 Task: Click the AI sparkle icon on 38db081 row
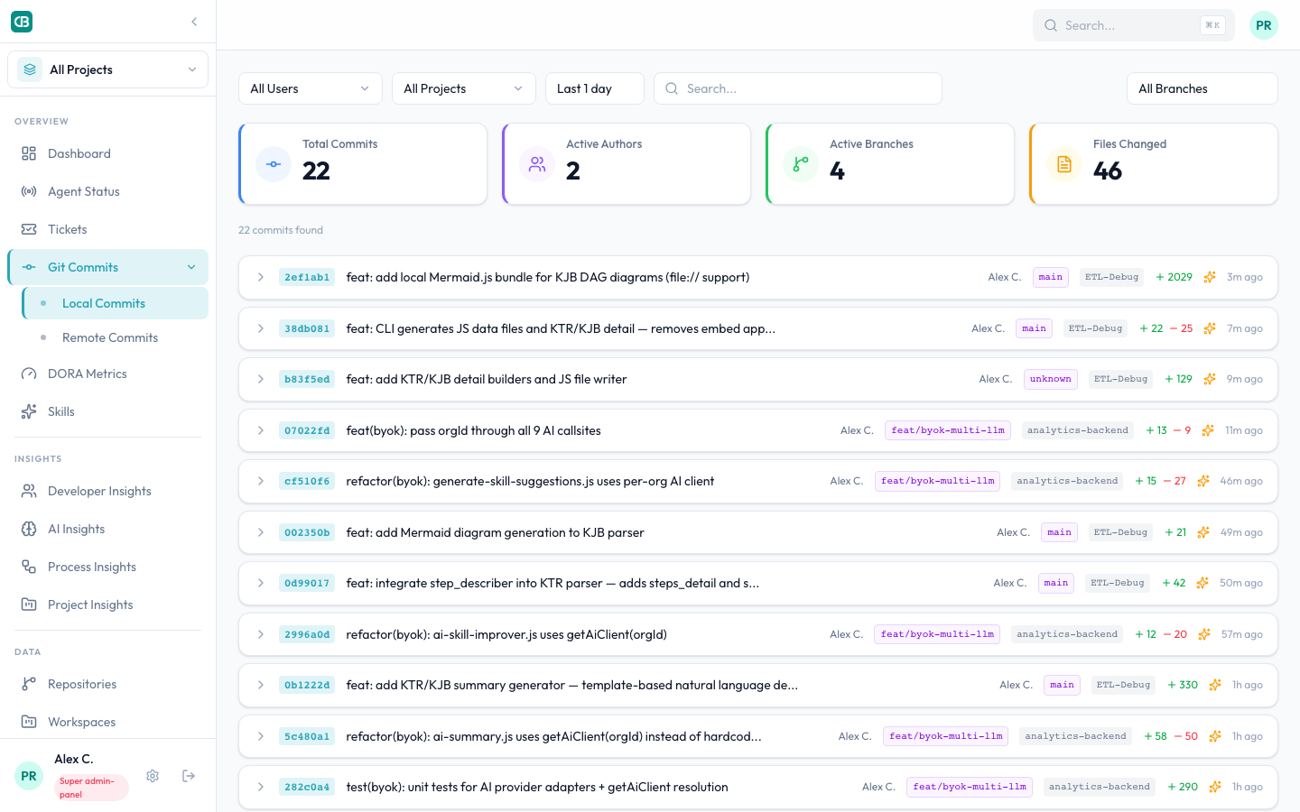[1210, 328]
